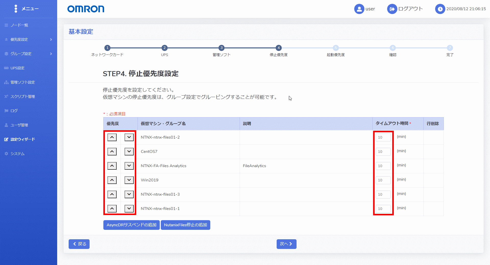Edit timeout field for NTNX-FA-Files Analytics
Image resolution: width=490 pixels, height=265 pixels.
pyautogui.click(x=383, y=166)
